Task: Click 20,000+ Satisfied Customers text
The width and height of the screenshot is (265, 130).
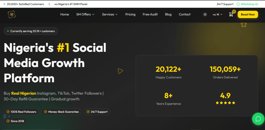Action: point(25,4)
